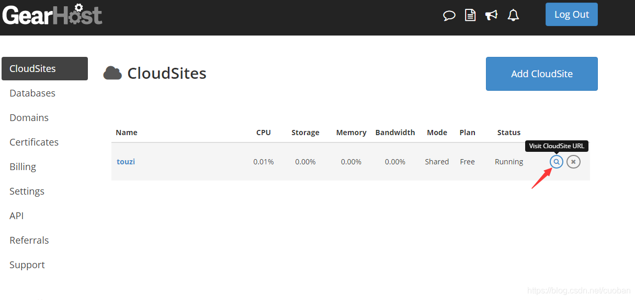Open the Domains page
Viewport: 635px width, 300px height.
pyautogui.click(x=29, y=118)
